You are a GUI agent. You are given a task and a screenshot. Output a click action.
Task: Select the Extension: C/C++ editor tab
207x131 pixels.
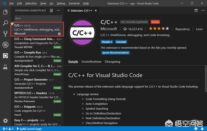[81, 11]
